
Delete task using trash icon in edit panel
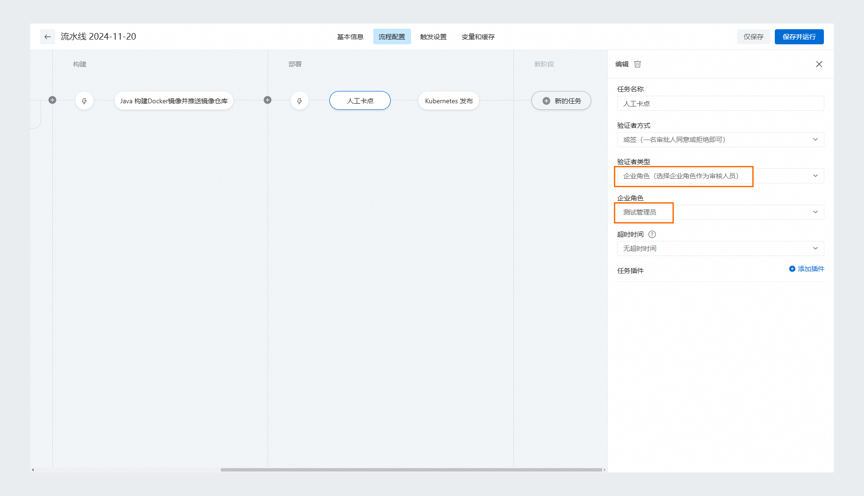point(638,64)
